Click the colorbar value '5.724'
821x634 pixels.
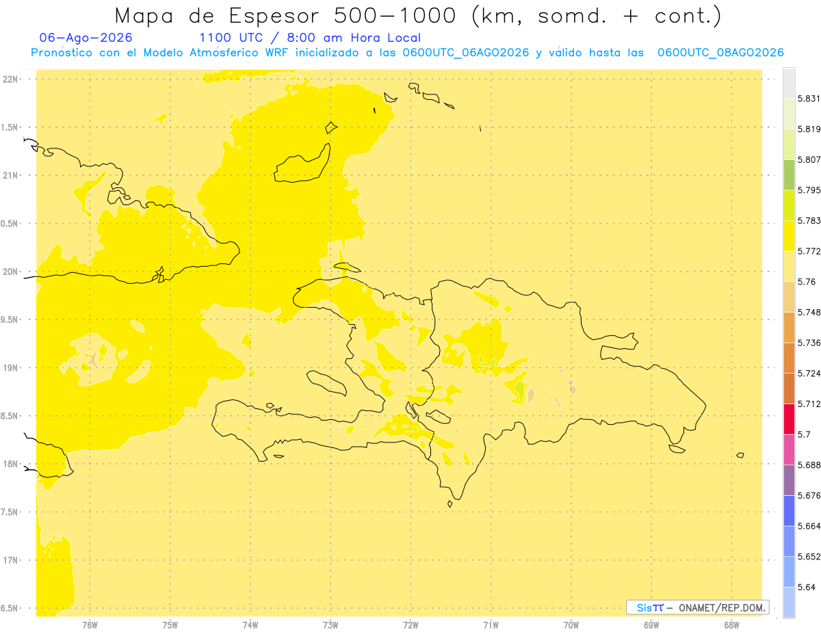pyautogui.click(x=809, y=373)
